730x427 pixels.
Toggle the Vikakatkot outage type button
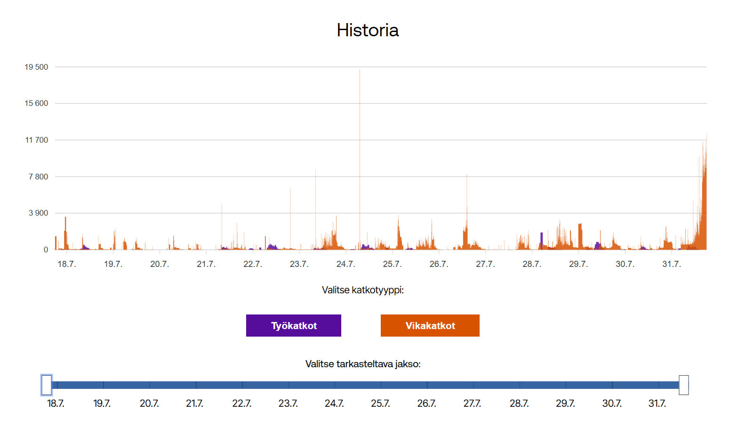tap(430, 325)
